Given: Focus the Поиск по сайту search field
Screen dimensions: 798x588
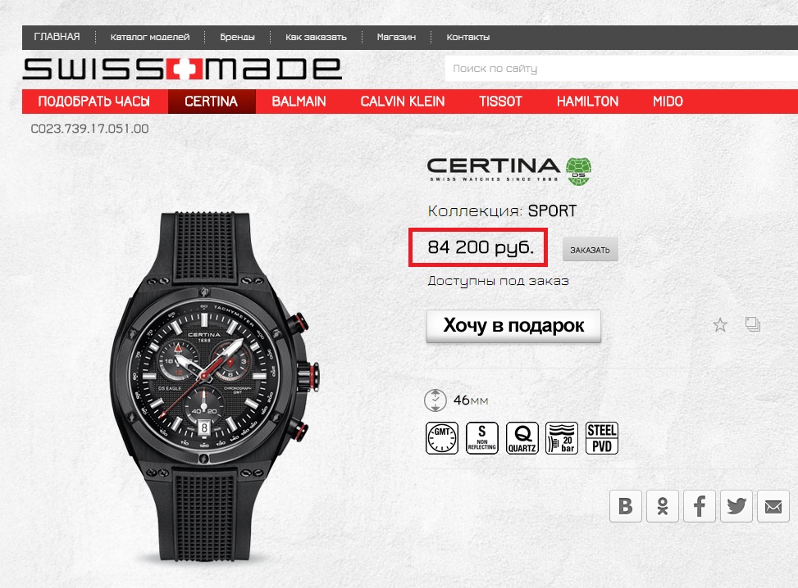Looking at the screenshot, I should click(622, 69).
